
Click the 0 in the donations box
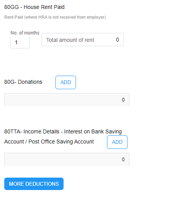[123, 100]
